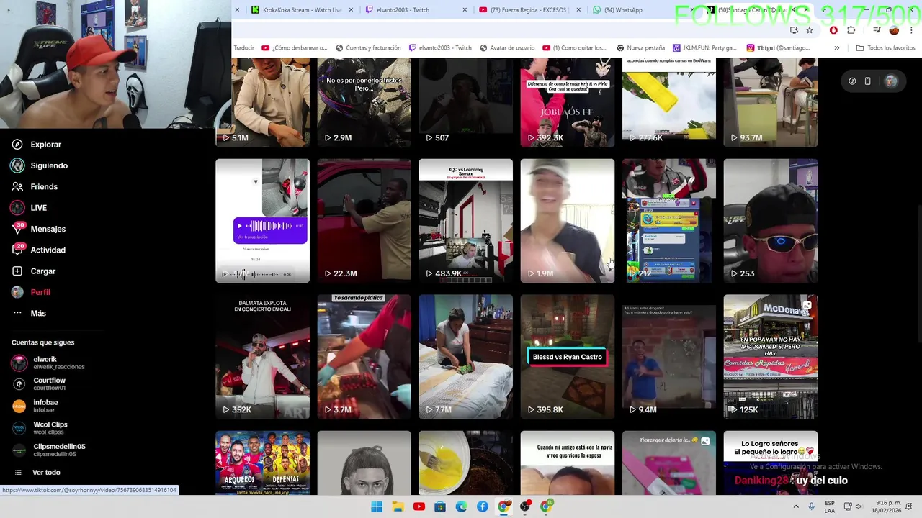Show hidden bookmarks with the chevron
Viewport: 922px width, 518px height.
[x=836, y=48]
